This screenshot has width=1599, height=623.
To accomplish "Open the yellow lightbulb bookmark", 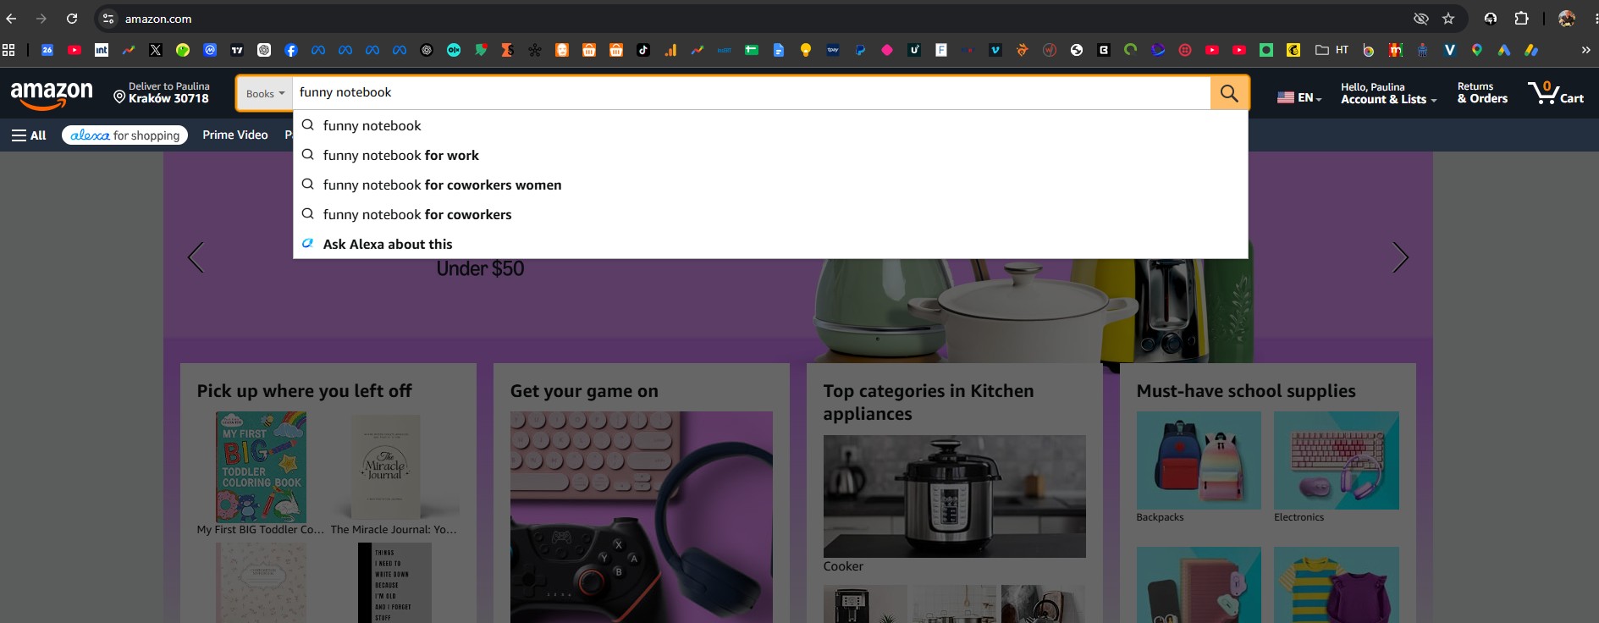I will [806, 50].
